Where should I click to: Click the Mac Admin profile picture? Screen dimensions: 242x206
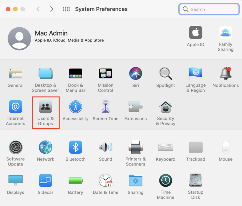pos(20,38)
